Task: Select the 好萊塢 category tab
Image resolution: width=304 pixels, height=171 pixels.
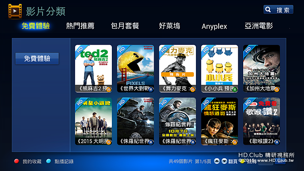Action: coord(169,26)
